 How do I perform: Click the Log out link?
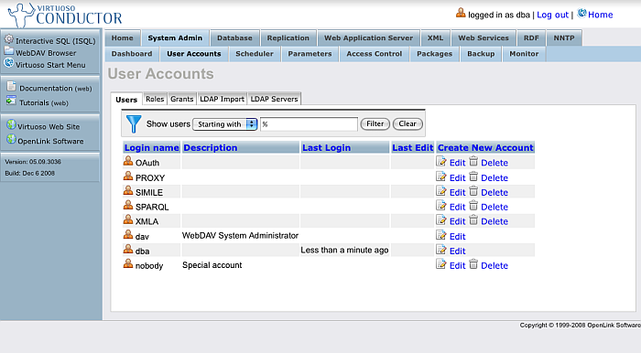(x=553, y=15)
